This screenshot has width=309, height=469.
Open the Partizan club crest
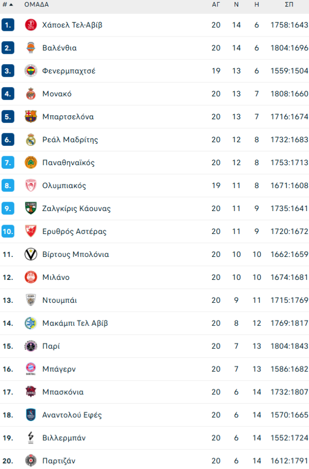[x=30, y=461]
